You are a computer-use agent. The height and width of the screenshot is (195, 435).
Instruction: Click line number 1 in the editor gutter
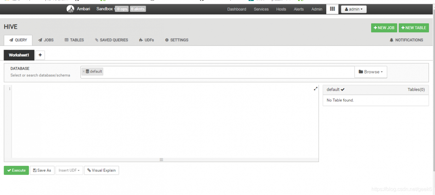(10, 89)
